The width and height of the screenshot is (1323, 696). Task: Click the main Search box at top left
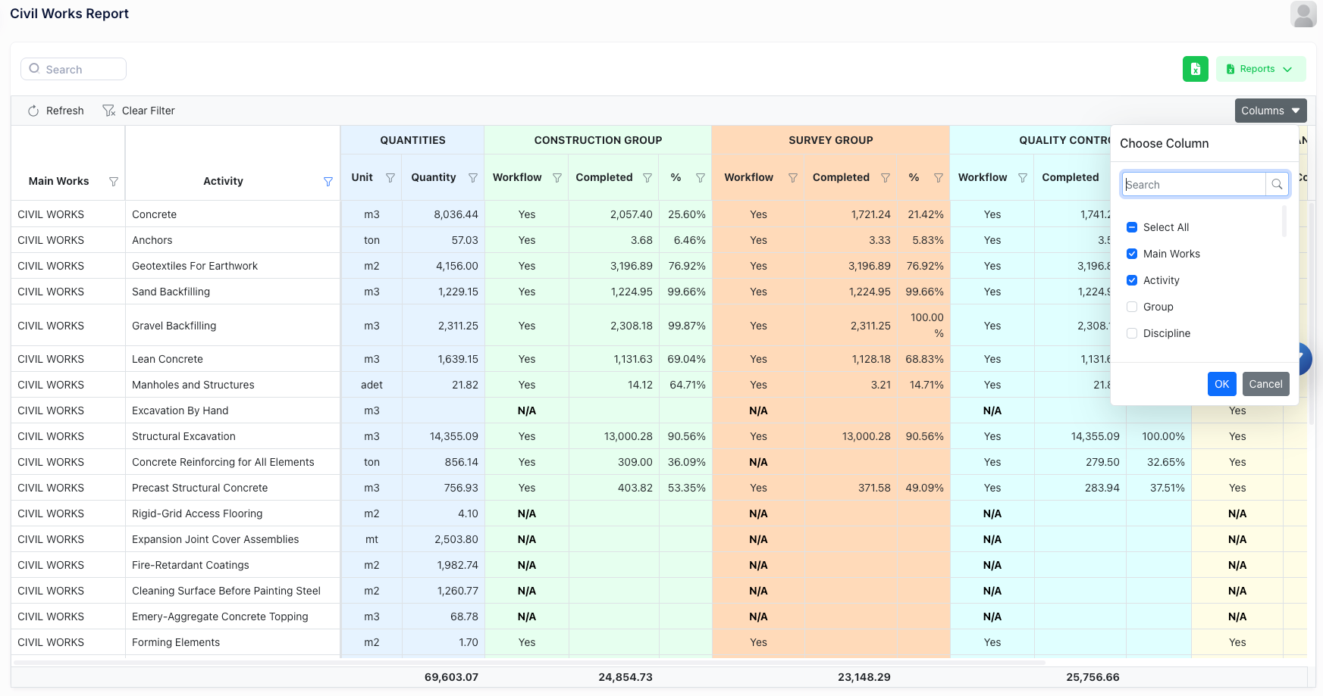(74, 70)
